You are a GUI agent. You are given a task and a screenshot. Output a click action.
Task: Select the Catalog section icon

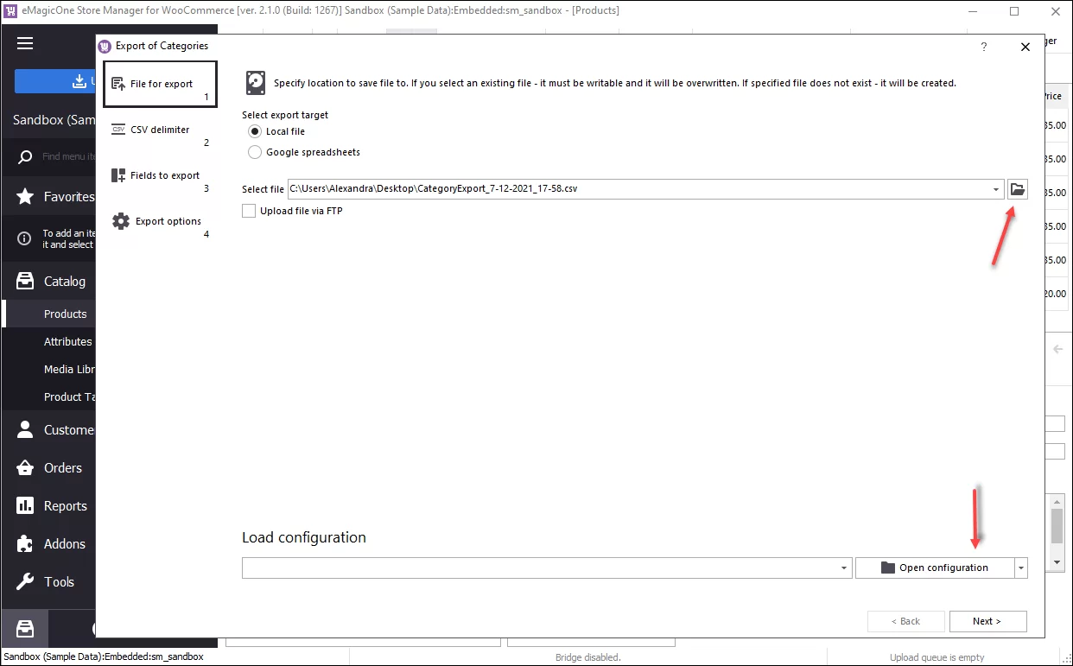click(26, 281)
